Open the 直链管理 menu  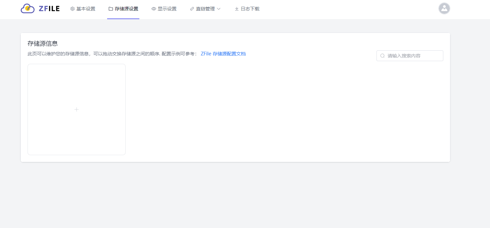(x=205, y=8)
